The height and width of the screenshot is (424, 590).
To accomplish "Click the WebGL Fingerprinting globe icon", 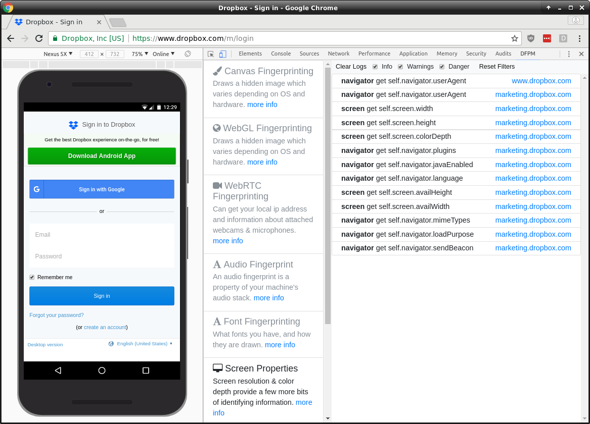I will click(x=217, y=128).
